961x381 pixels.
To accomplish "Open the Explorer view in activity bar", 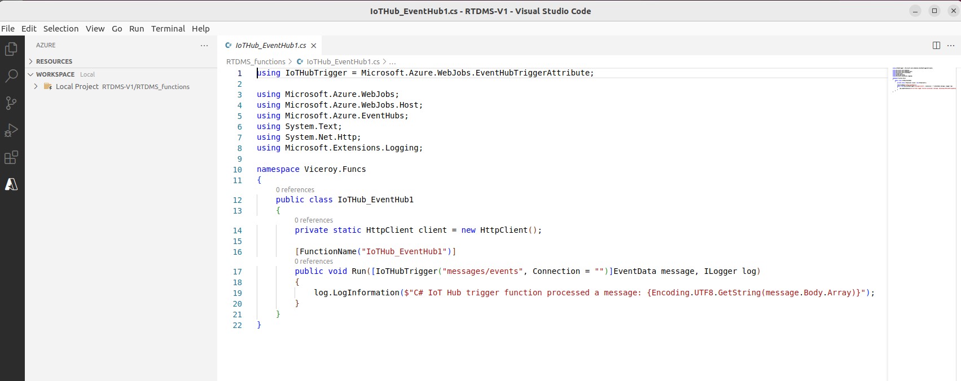I will pyautogui.click(x=11, y=49).
